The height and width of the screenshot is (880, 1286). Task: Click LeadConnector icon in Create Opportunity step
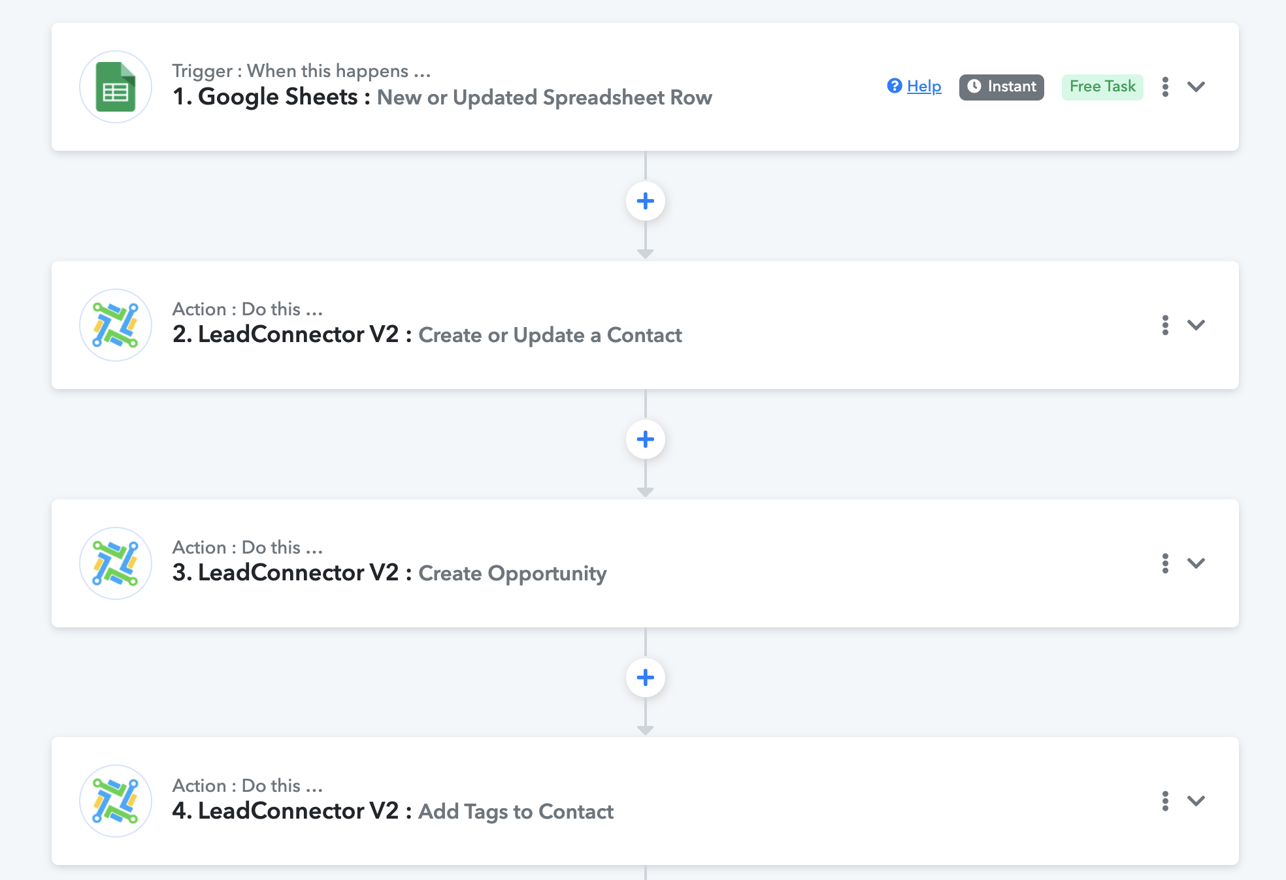tap(116, 563)
